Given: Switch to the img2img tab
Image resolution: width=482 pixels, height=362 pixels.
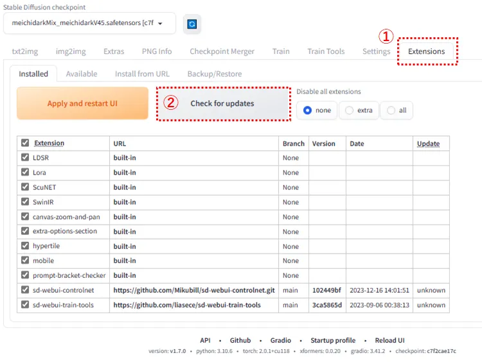Looking at the screenshot, I should coord(71,51).
